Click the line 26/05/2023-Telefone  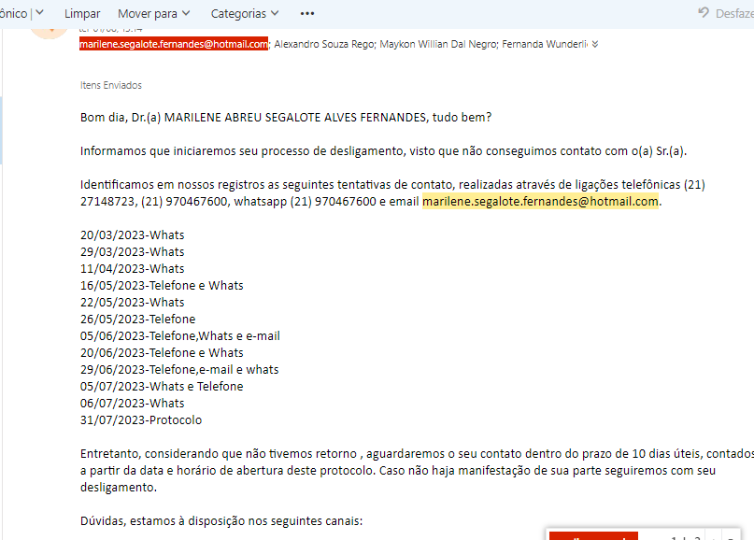click(x=137, y=320)
